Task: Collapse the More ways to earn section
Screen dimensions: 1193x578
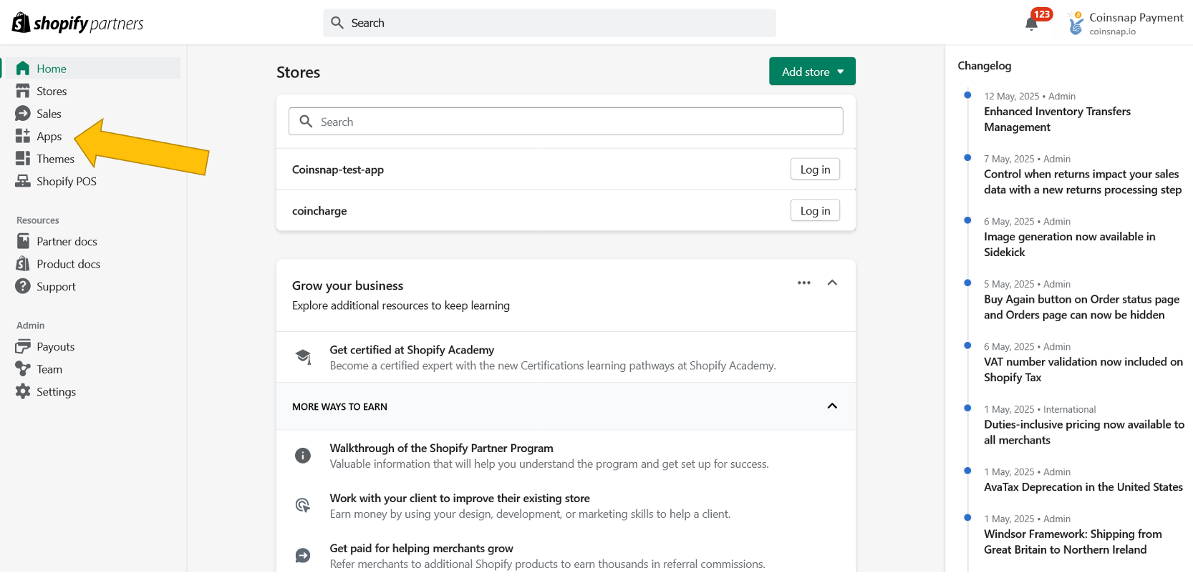Action: [x=832, y=406]
